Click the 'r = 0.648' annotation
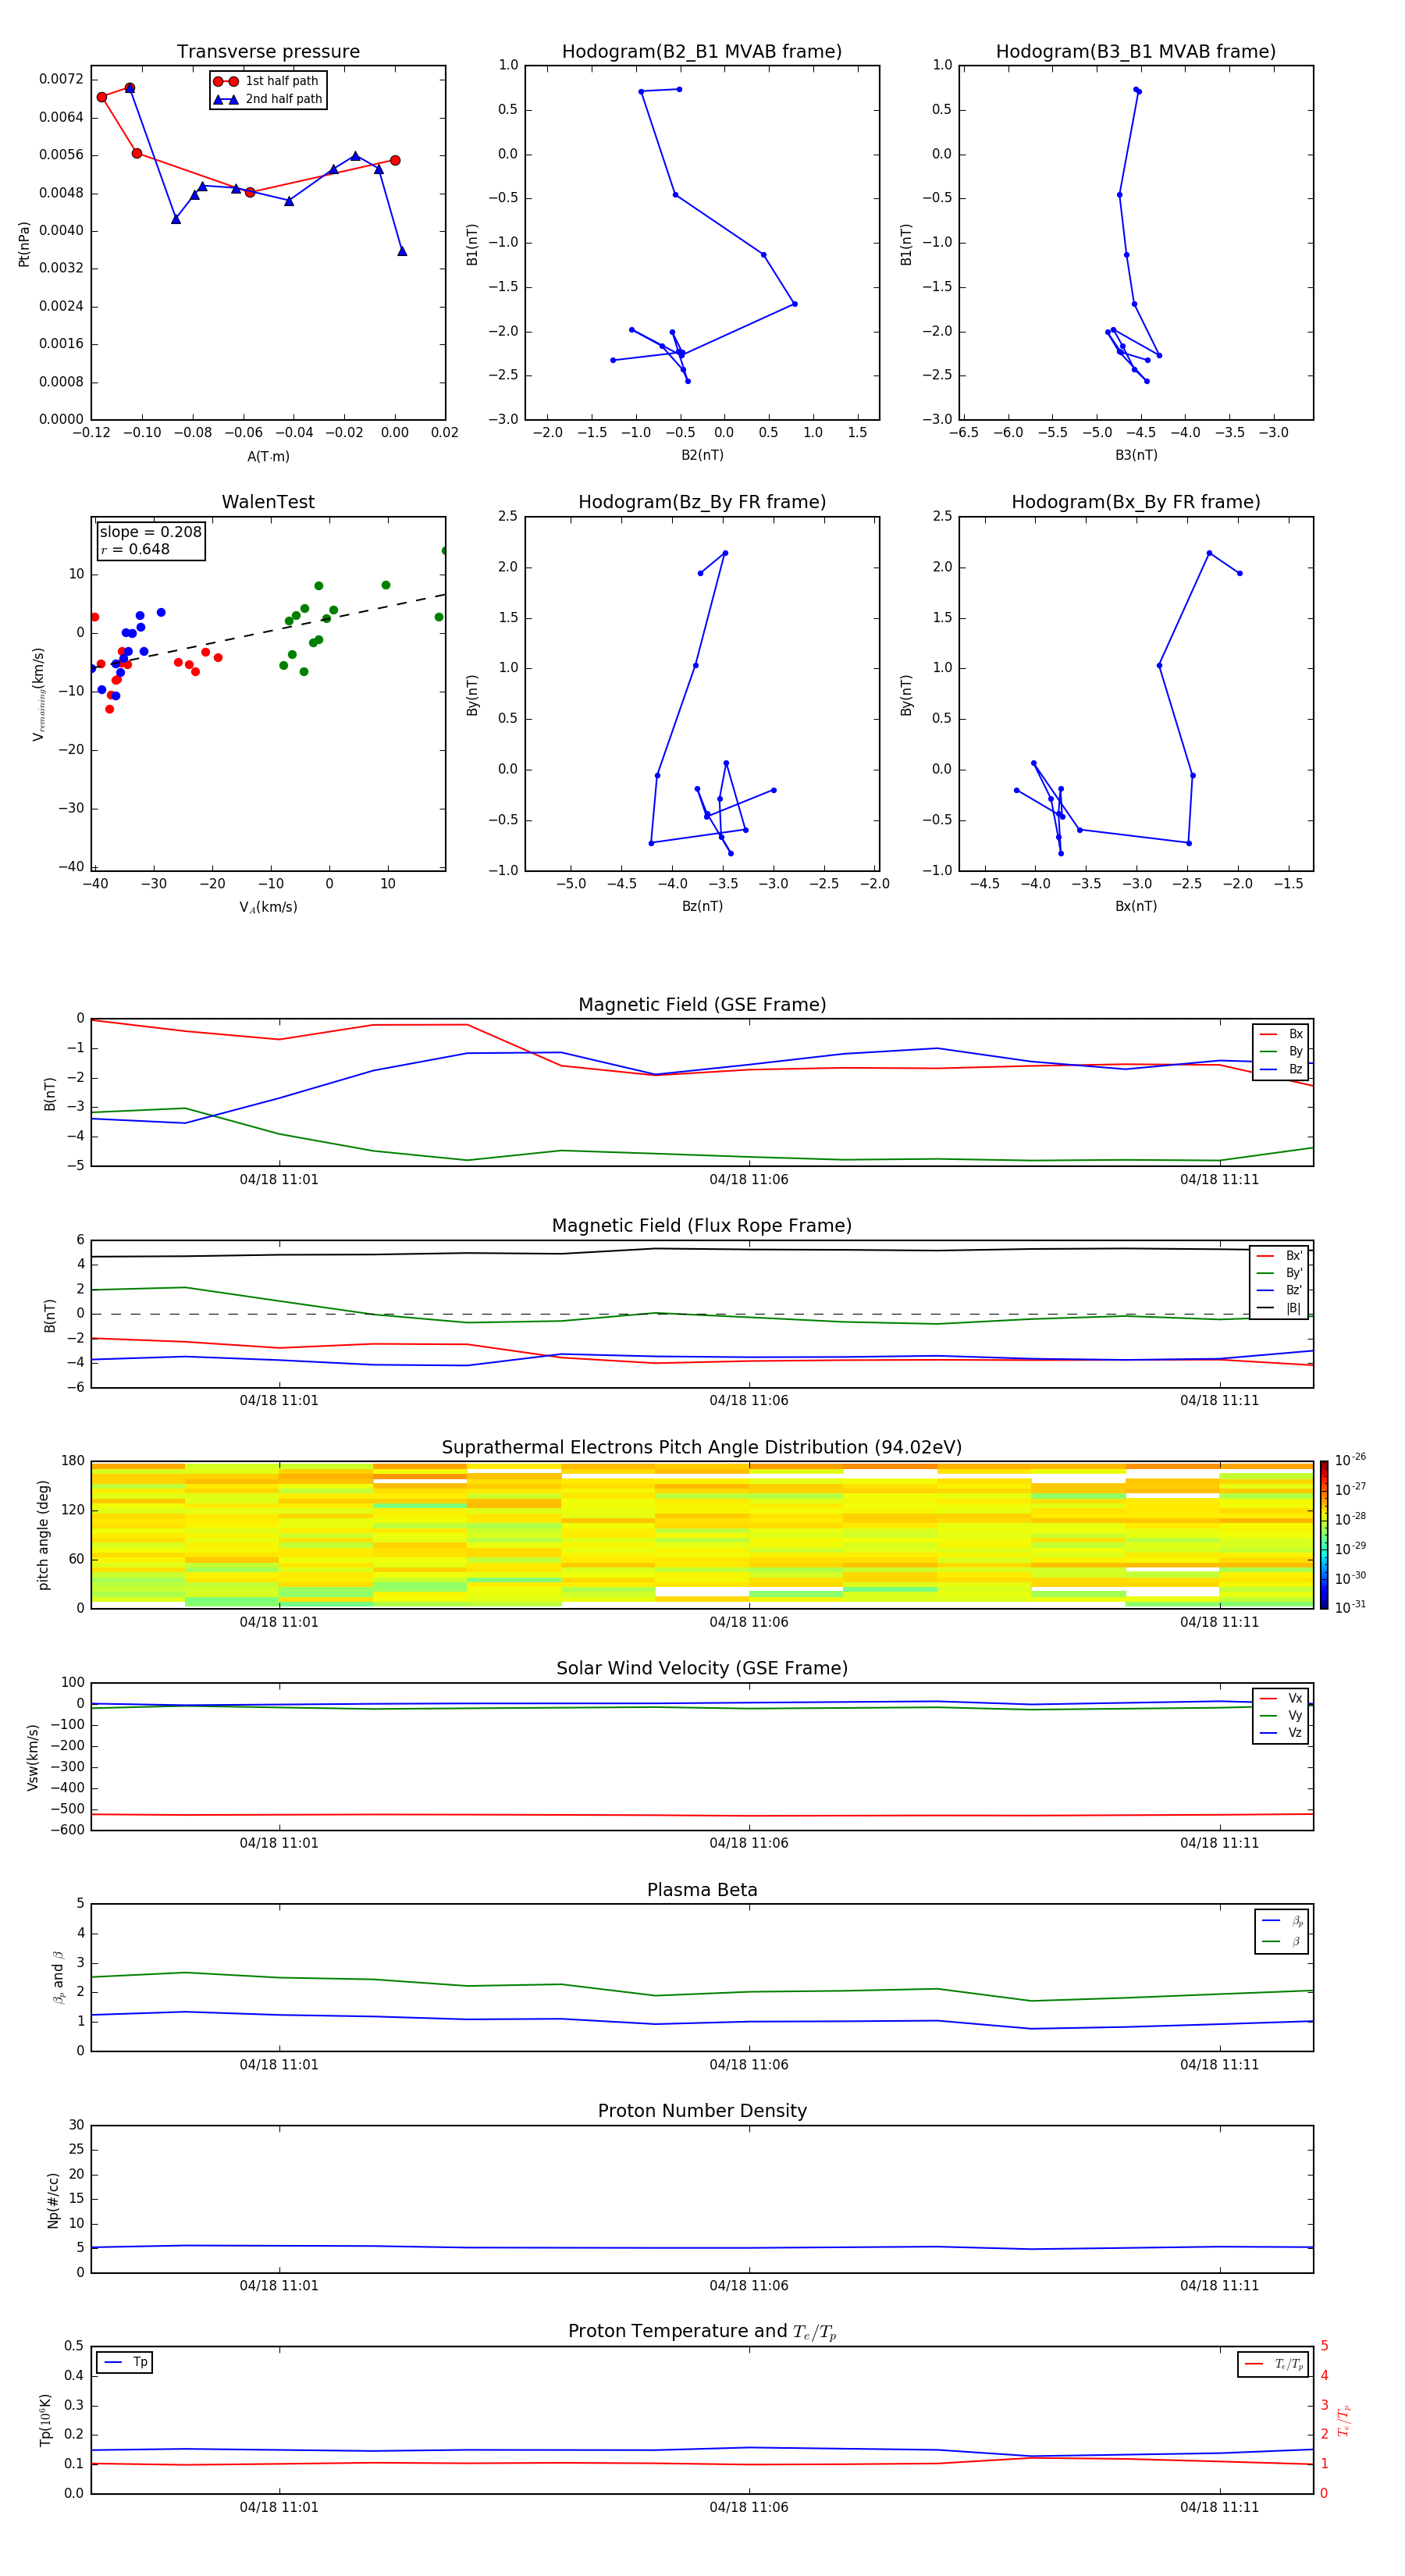Screen dimensions: 1405x2576 point(135,549)
